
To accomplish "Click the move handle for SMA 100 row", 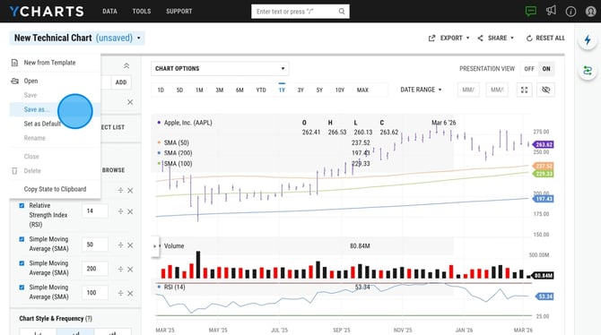I will pyautogui.click(x=120, y=293).
